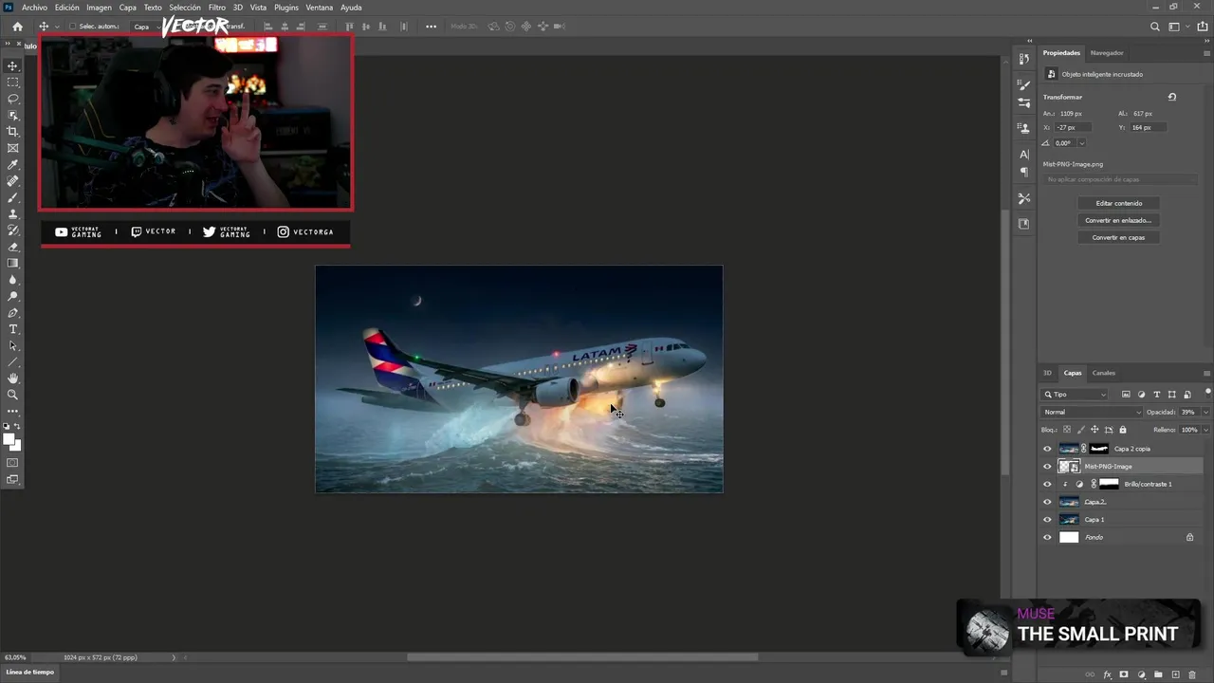The width and height of the screenshot is (1214, 683).
Task: Select the Eyedropper tool
Action: coord(13,165)
